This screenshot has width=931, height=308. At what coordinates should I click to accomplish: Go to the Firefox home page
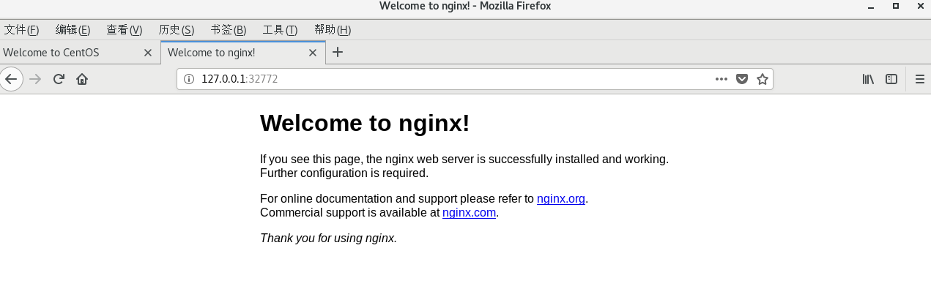click(82, 79)
